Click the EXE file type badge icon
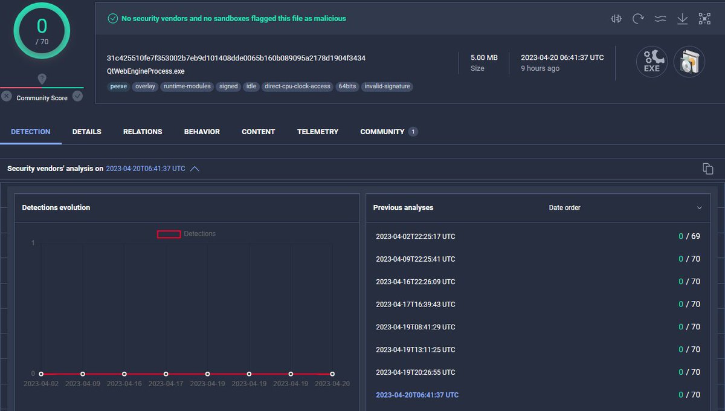 tap(651, 62)
